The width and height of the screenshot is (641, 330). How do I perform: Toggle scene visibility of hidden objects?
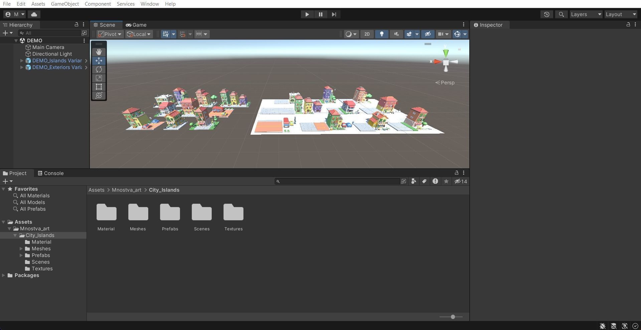click(428, 34)
